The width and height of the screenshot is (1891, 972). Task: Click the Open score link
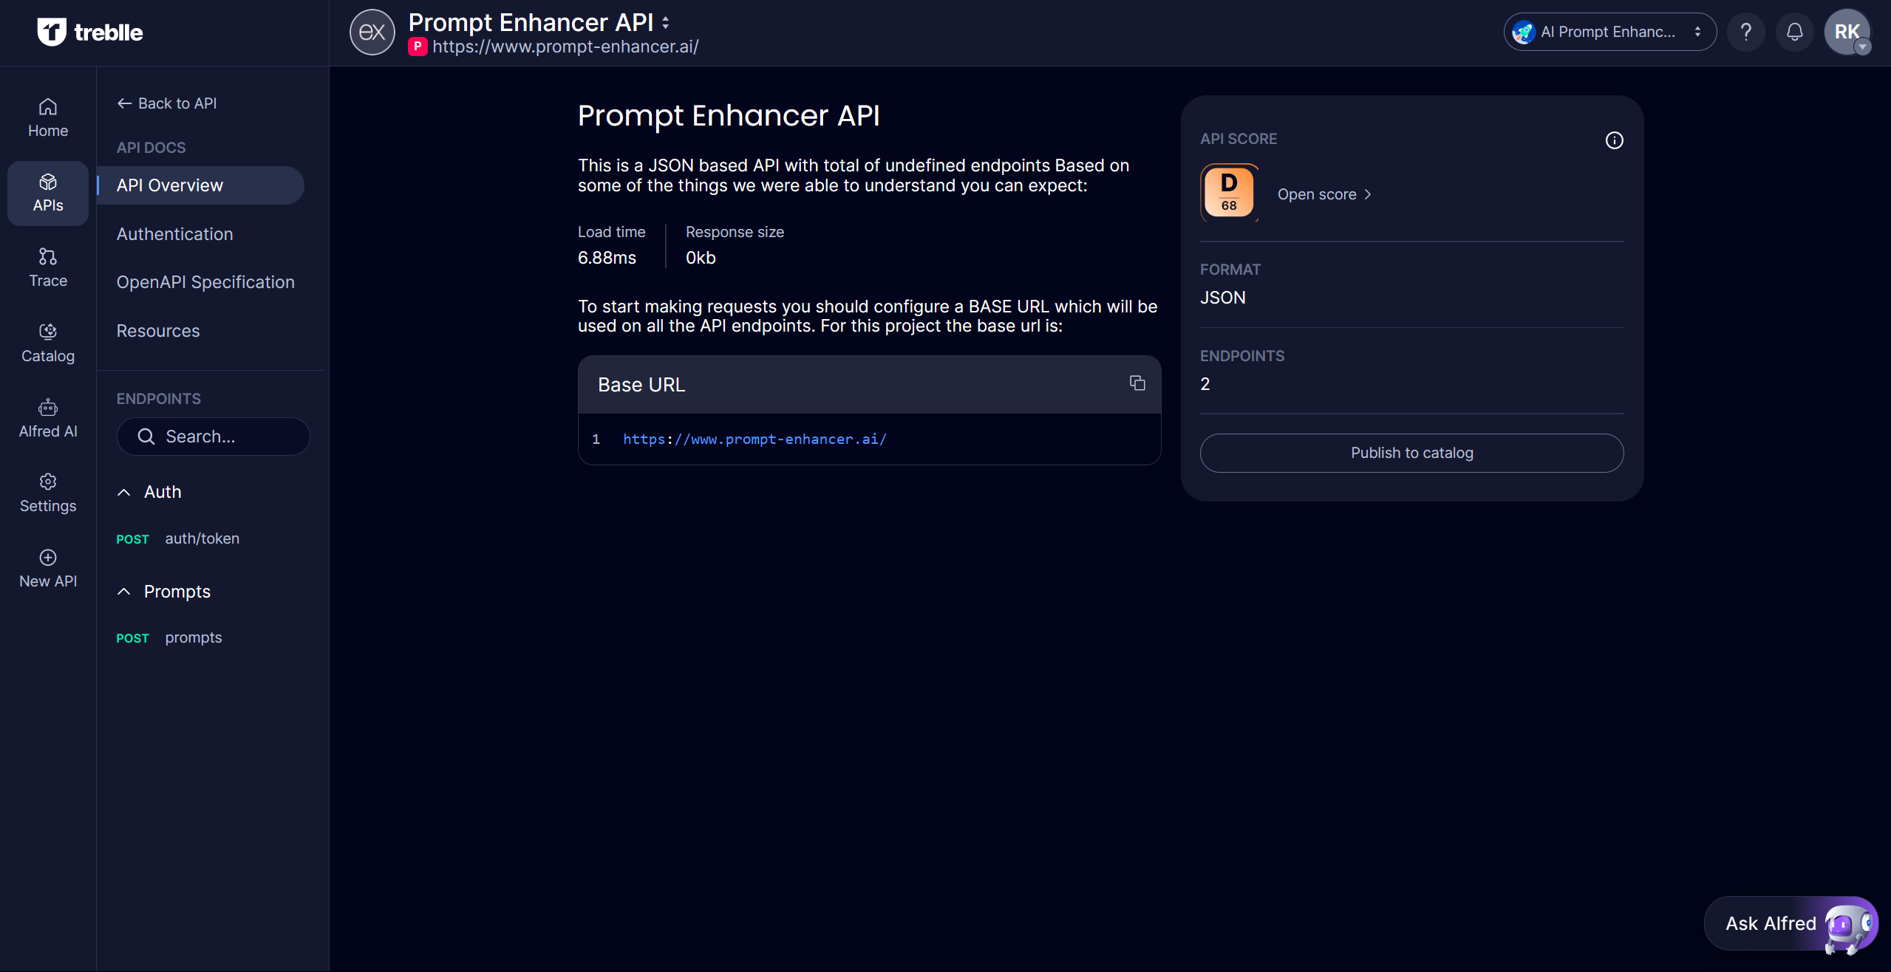click(1324, 194)
